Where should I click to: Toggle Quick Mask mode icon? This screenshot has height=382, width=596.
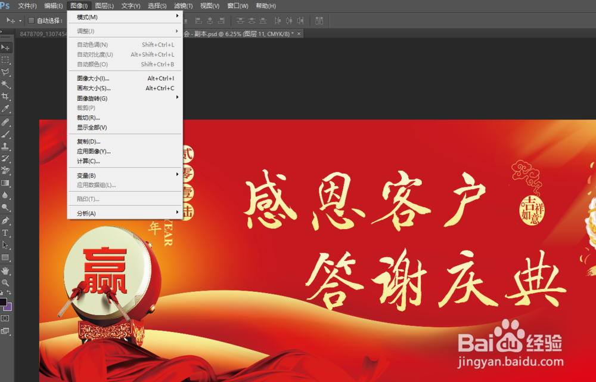(5, 318)
